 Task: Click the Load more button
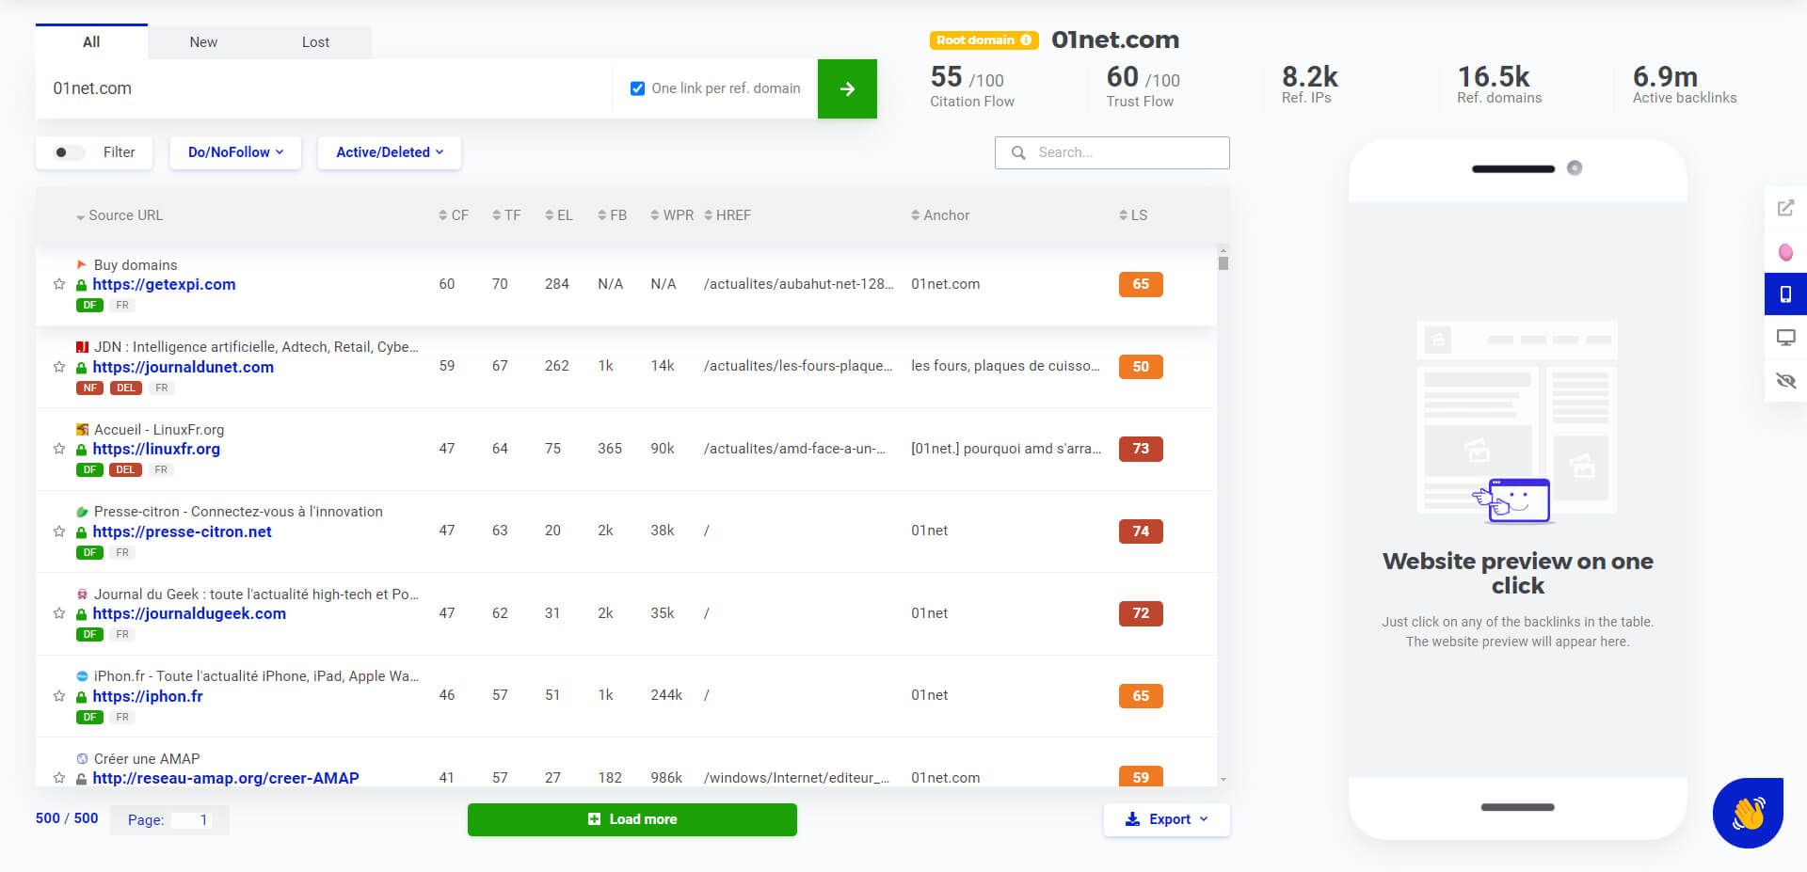coord(632,819)
